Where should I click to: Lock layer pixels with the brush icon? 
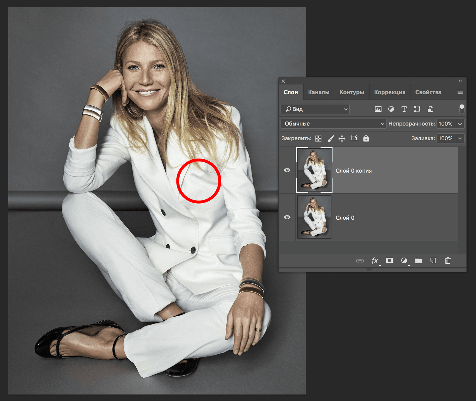point(331,139)
